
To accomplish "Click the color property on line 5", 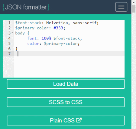I will (x=33, y=44).
